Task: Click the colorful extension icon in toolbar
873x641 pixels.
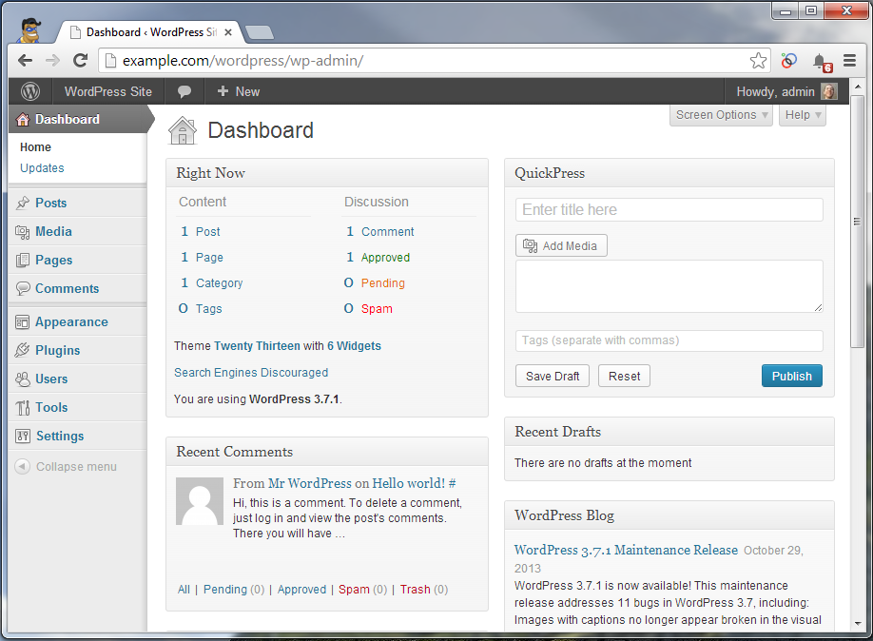Action: tap(789, 60)
